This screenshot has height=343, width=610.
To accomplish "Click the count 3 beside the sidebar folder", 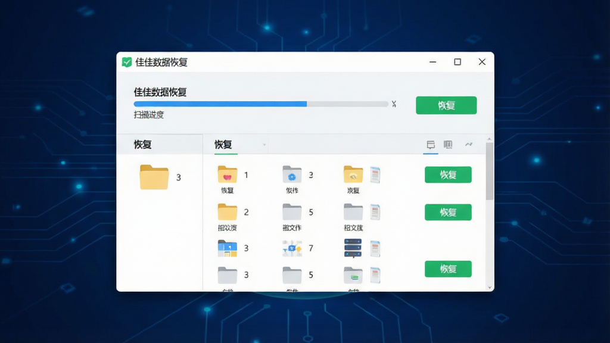I will click(x=179, y=177).
